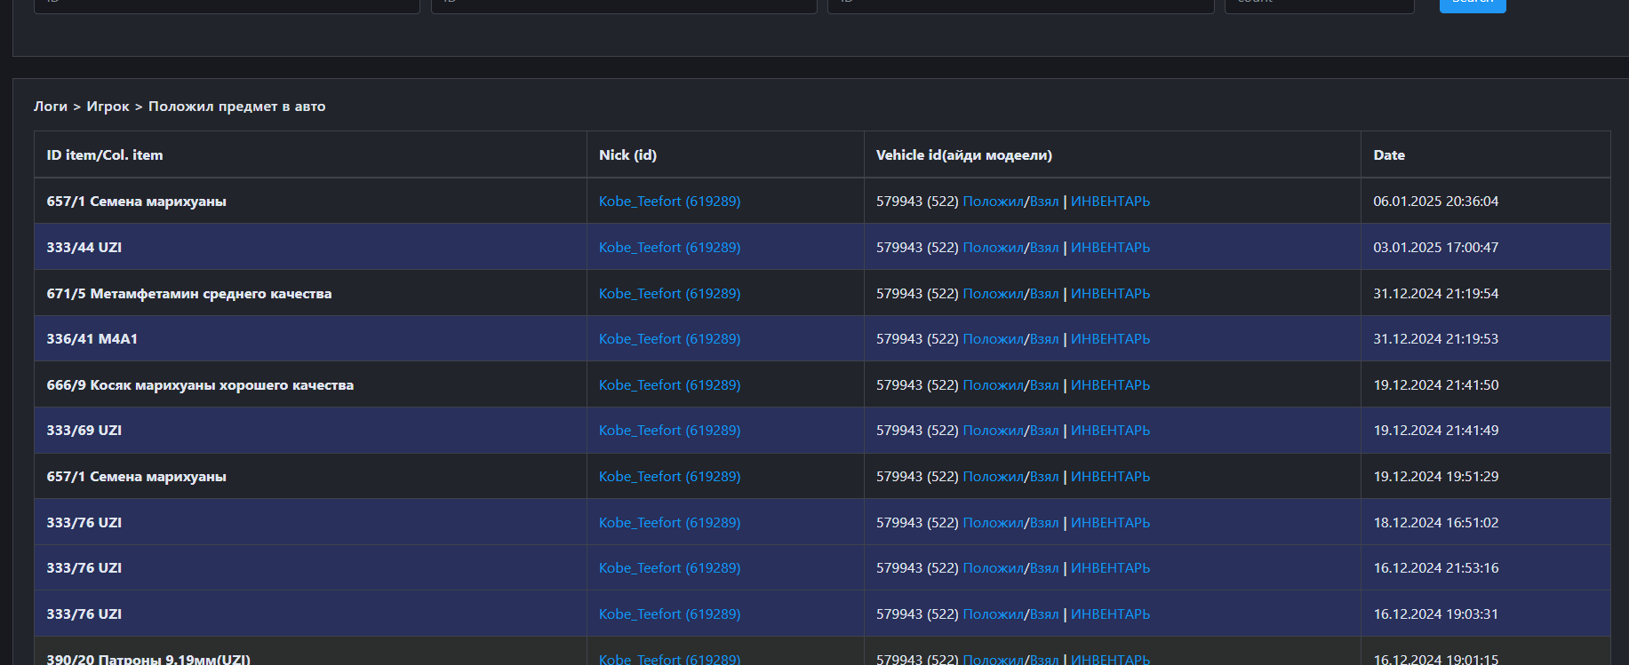This screenshot has width=1629, height=665.
Task: Click the ID item/Col. item column header
Action: (x=105, y=155)
